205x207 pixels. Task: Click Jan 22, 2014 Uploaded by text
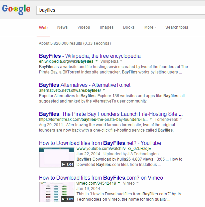point(117,154)
